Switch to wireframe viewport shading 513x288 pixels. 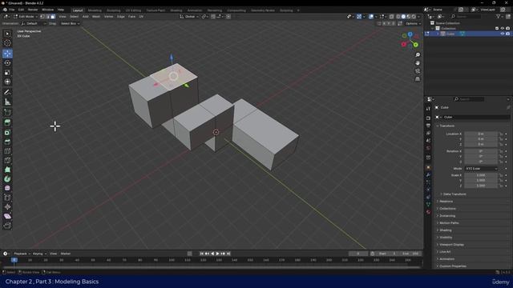(x=398, y=16)
